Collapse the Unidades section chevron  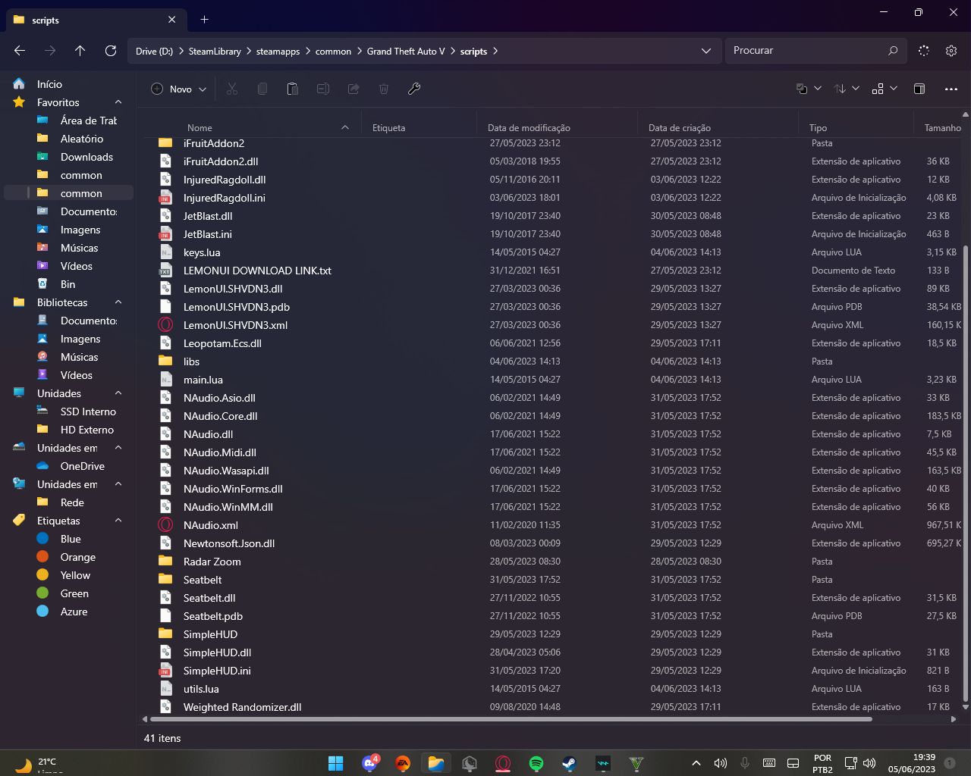[118, 393]
